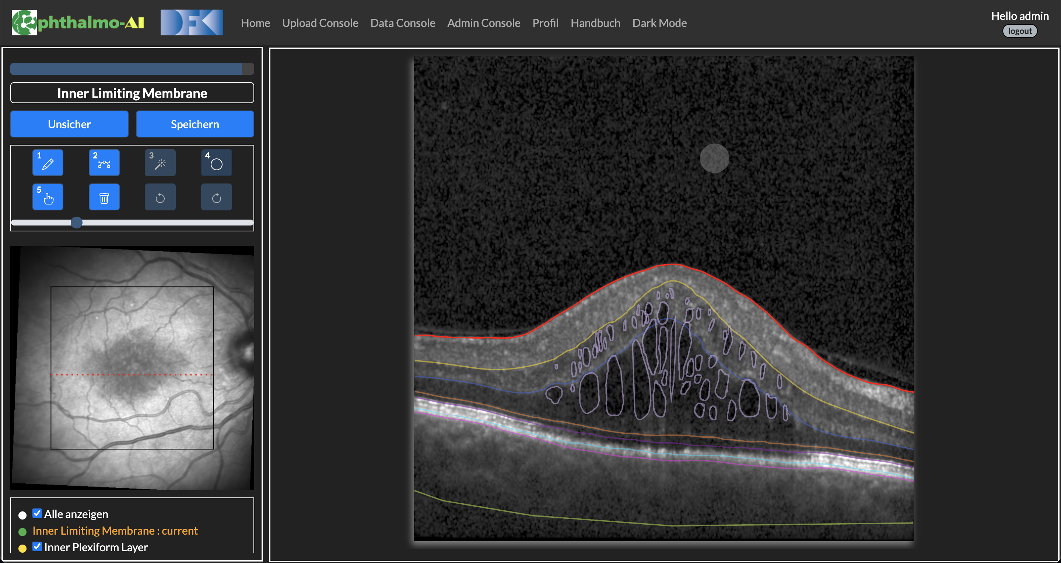1061x563 pixels.
Task: Navigate to Admin Console
Action: [484, 22]
